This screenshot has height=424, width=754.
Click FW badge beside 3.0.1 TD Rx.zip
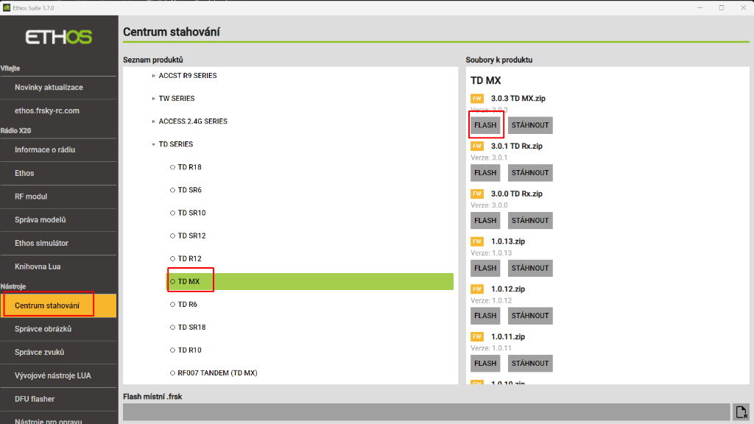pos(477,146)
